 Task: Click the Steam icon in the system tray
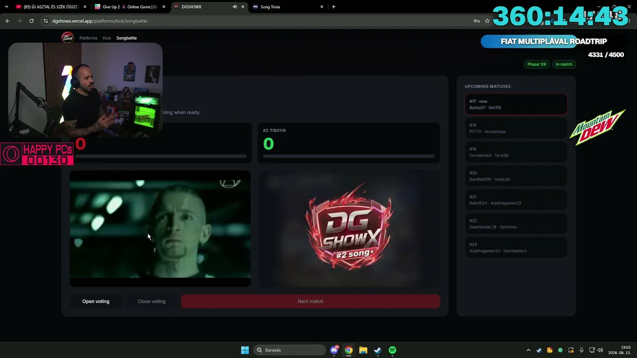[x=539, y=350]
